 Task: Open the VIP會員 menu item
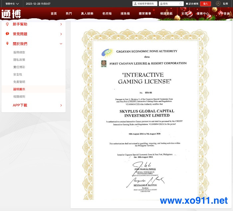tap(224, 14)
